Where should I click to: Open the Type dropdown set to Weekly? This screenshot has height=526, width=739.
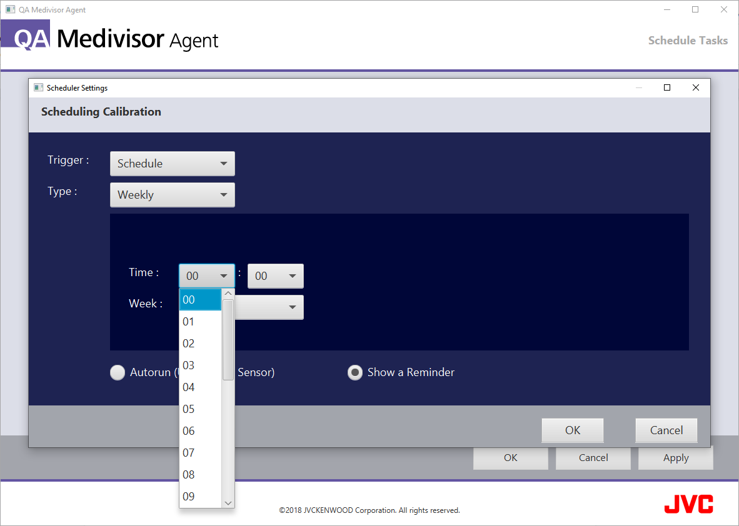(x=173, y=194)
